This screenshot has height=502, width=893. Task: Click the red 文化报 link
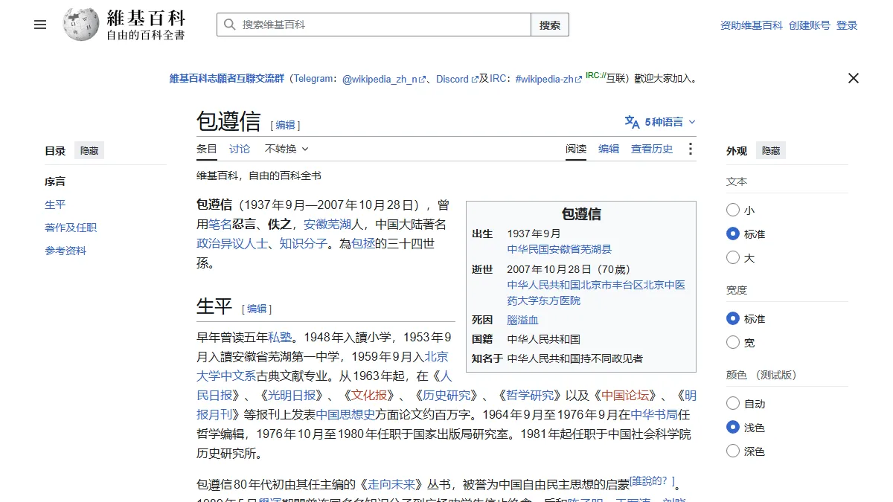coord(369,395)
